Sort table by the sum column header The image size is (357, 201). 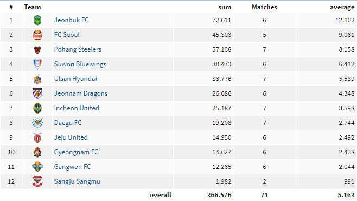[x=225, y=7]
